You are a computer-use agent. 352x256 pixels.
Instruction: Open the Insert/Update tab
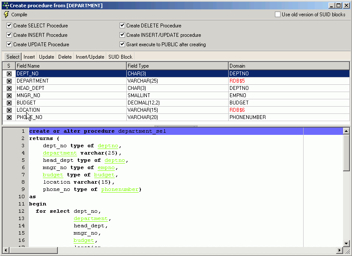coord(90,57)
